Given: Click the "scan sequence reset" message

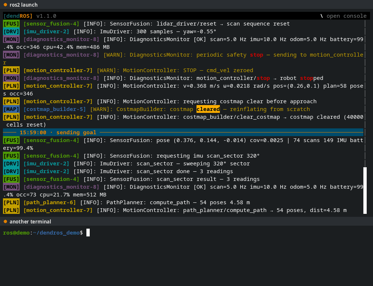Looking at the screenshot, I should point(258,24).
